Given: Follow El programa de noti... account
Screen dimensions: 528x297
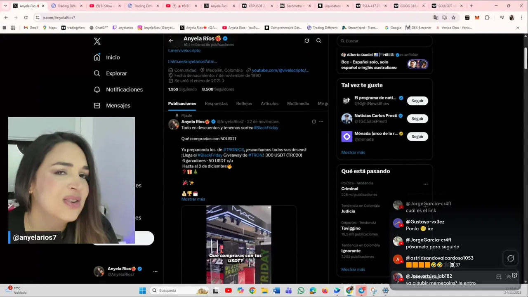Looking at the screenshot, I should point(417,101).
